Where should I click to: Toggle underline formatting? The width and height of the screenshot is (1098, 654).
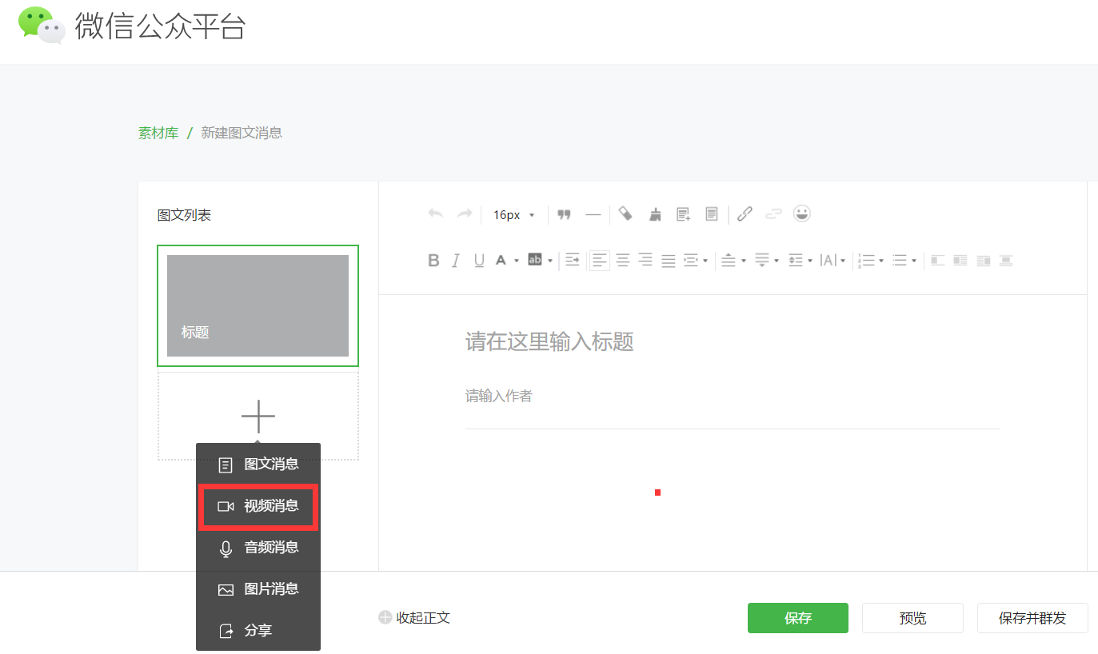[x=479, y=260]
